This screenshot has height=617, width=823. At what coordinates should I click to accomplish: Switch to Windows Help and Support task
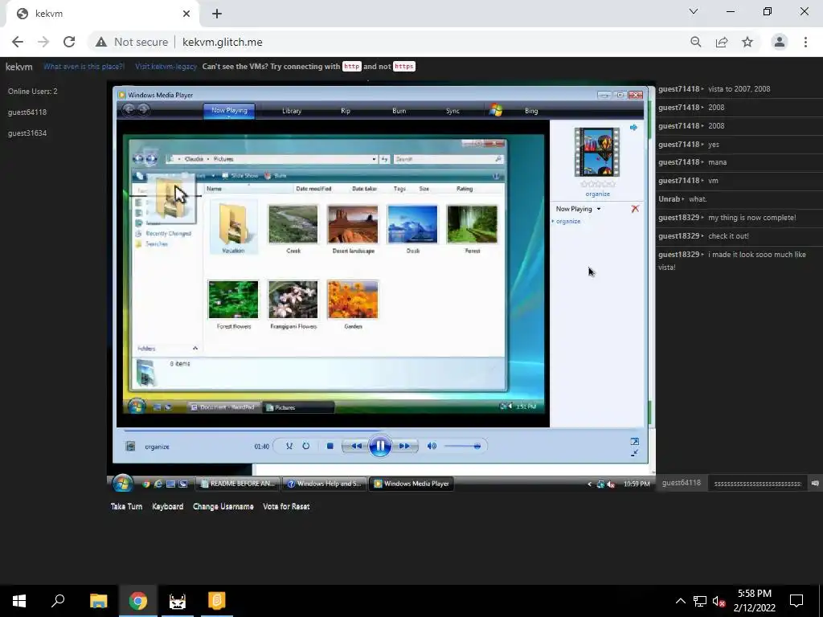click(325, 484)
